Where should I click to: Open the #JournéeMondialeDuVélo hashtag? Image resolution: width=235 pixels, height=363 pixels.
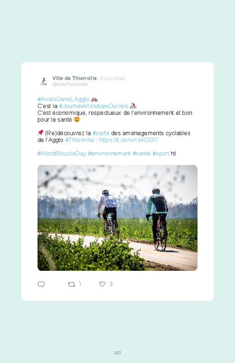(x=94, y=106)
